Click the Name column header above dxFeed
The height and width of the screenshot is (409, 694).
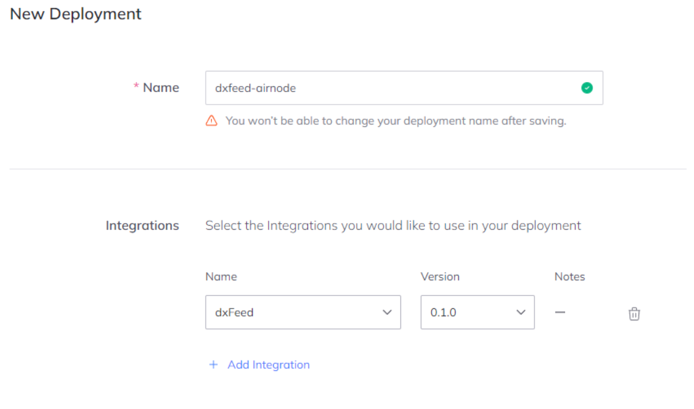click(x=221, y=276)
